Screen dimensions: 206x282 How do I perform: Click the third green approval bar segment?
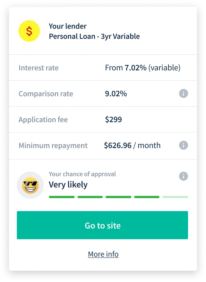118,197
